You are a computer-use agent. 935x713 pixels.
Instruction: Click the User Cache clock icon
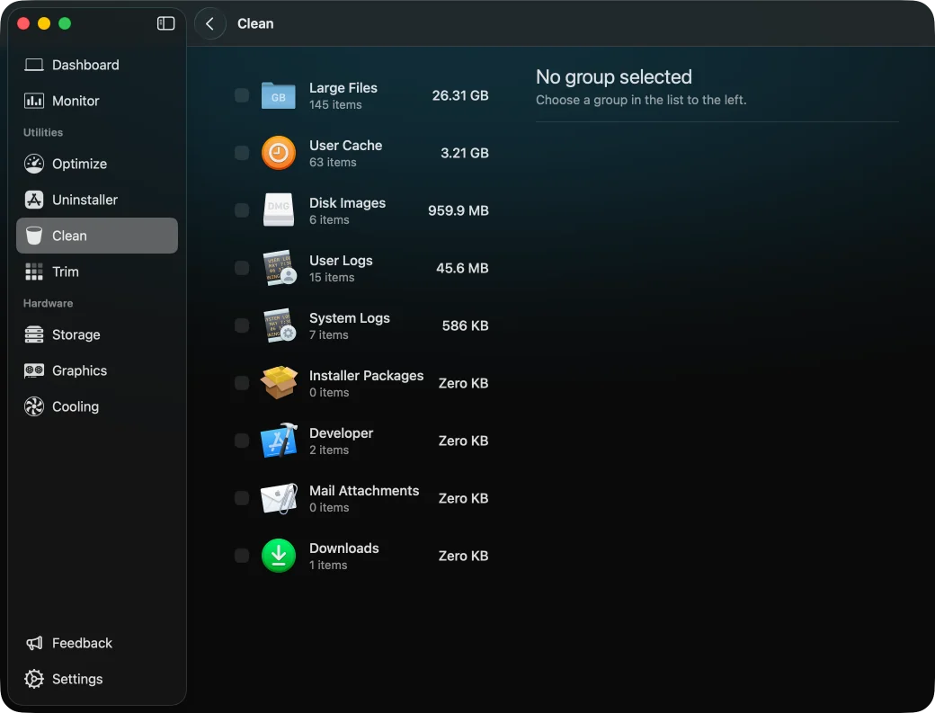(279, 153)
